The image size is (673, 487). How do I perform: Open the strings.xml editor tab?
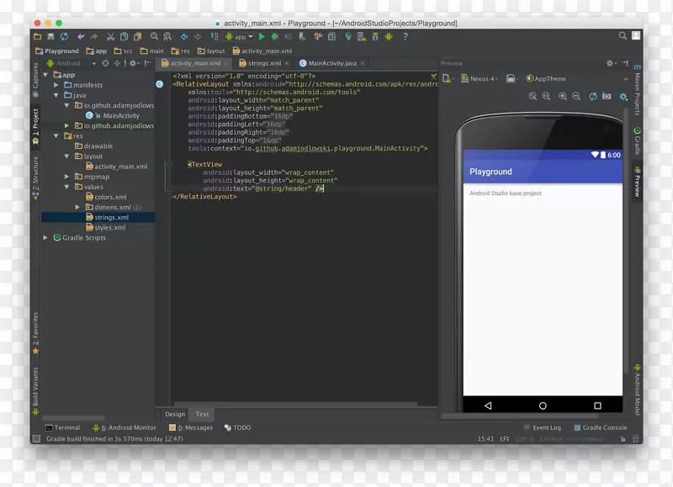[x=264, y=62]
